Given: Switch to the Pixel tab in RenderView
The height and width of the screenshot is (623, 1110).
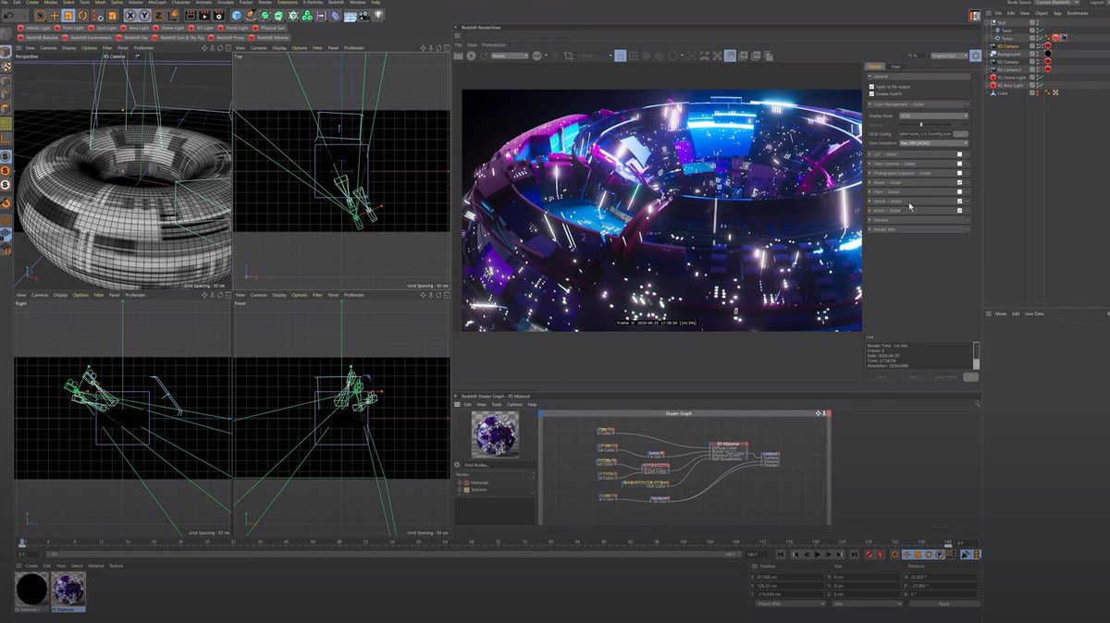Looking at the screenshot, I should [x=895, y=67].
